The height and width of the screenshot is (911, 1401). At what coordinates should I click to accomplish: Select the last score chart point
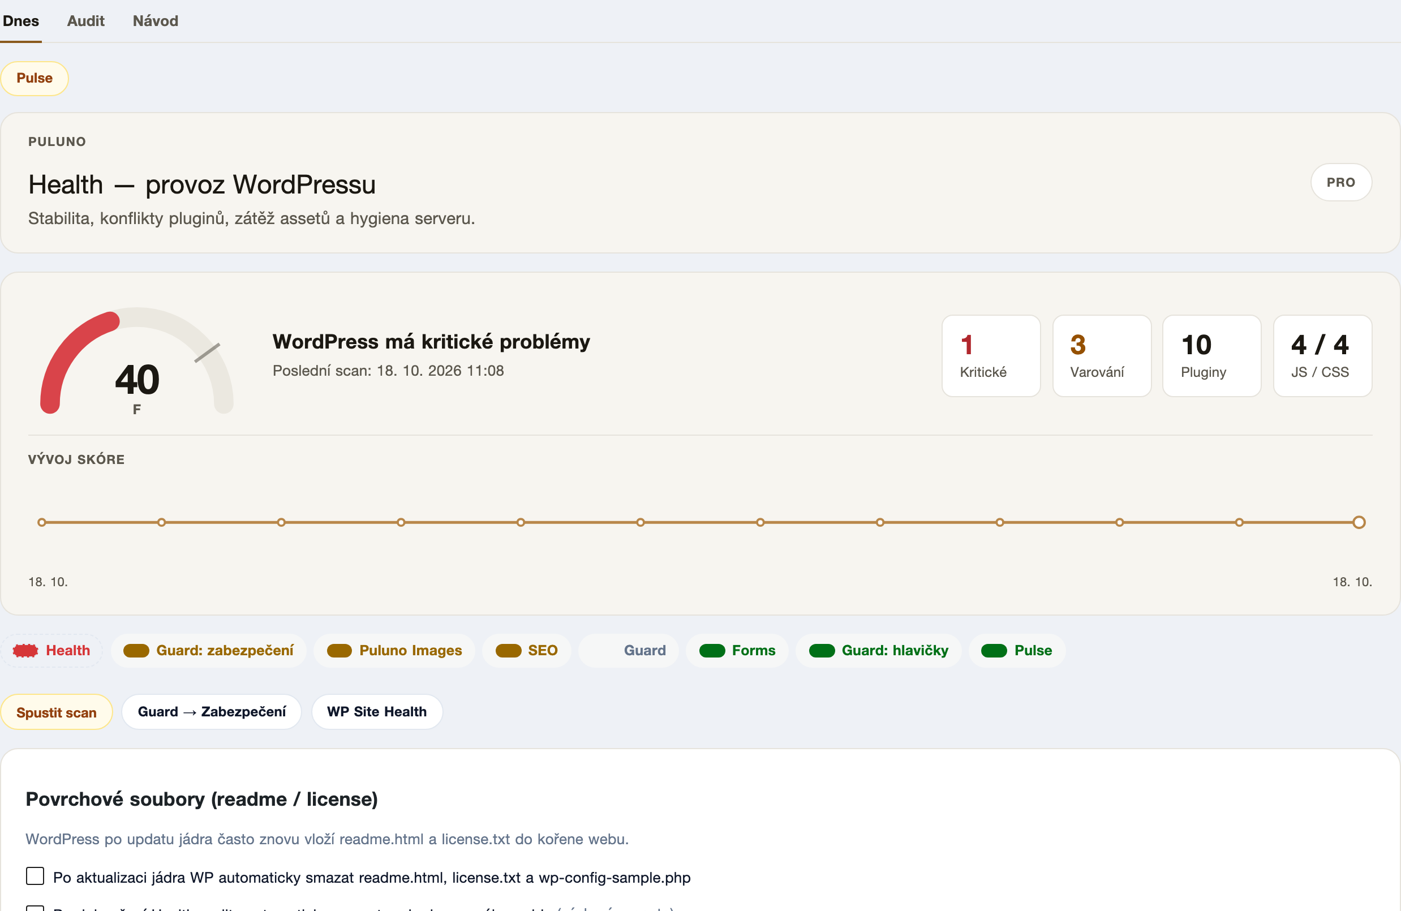pyautogui.click(x=1359, y=523)
